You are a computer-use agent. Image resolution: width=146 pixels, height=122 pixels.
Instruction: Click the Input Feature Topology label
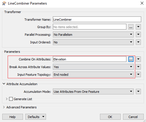(x=34, y=75)
